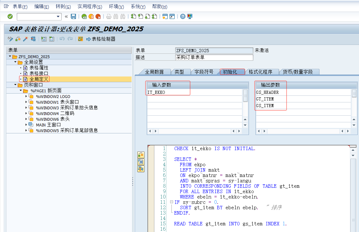This screenshot has width=359, height=232.
Task: Click the Display/Change glasses-pencil icon
Action: [10, 39]
